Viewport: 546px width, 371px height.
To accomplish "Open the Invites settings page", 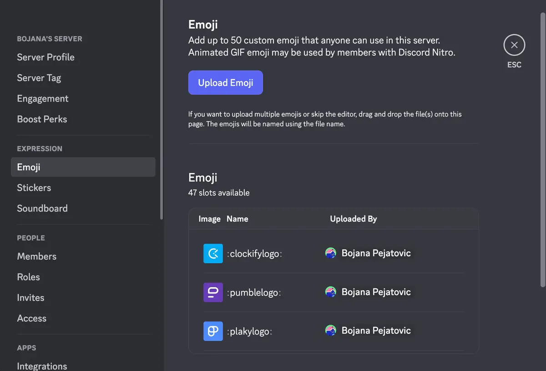I will (30, 297).
